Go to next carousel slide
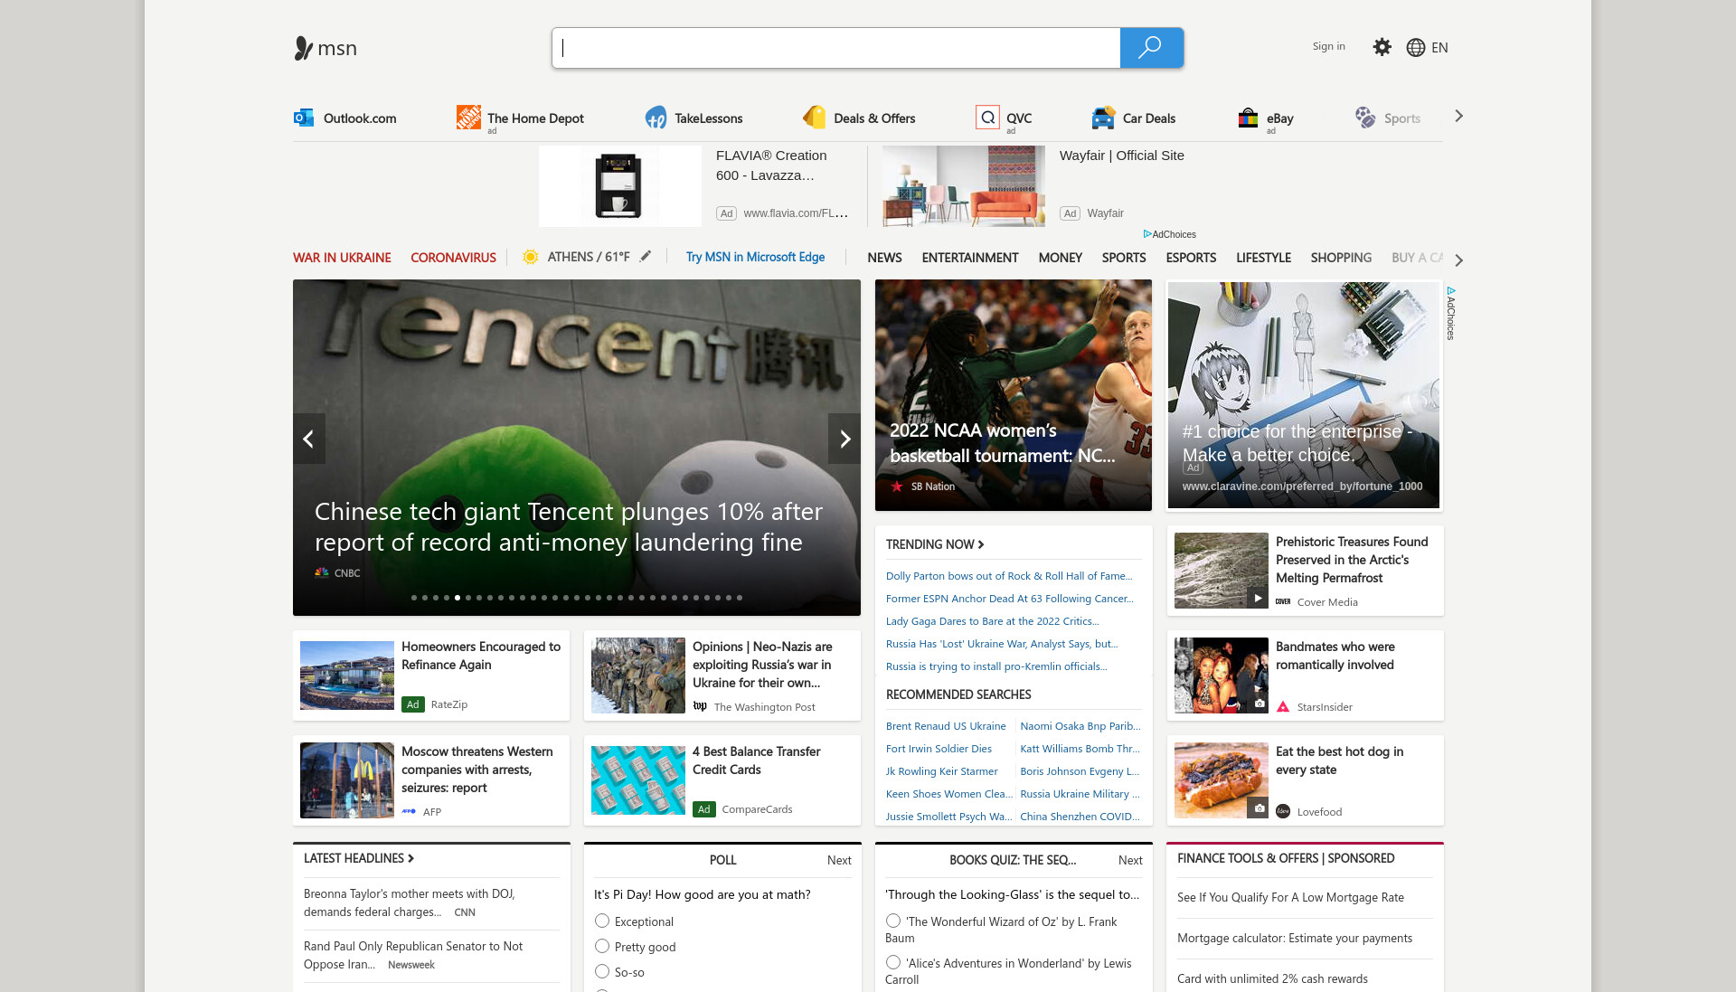 coord(844,439)
